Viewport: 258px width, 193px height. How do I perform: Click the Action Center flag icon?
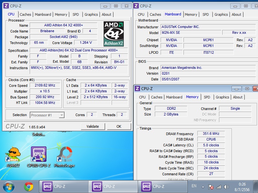pyautogui.click(x=211, y=187)
